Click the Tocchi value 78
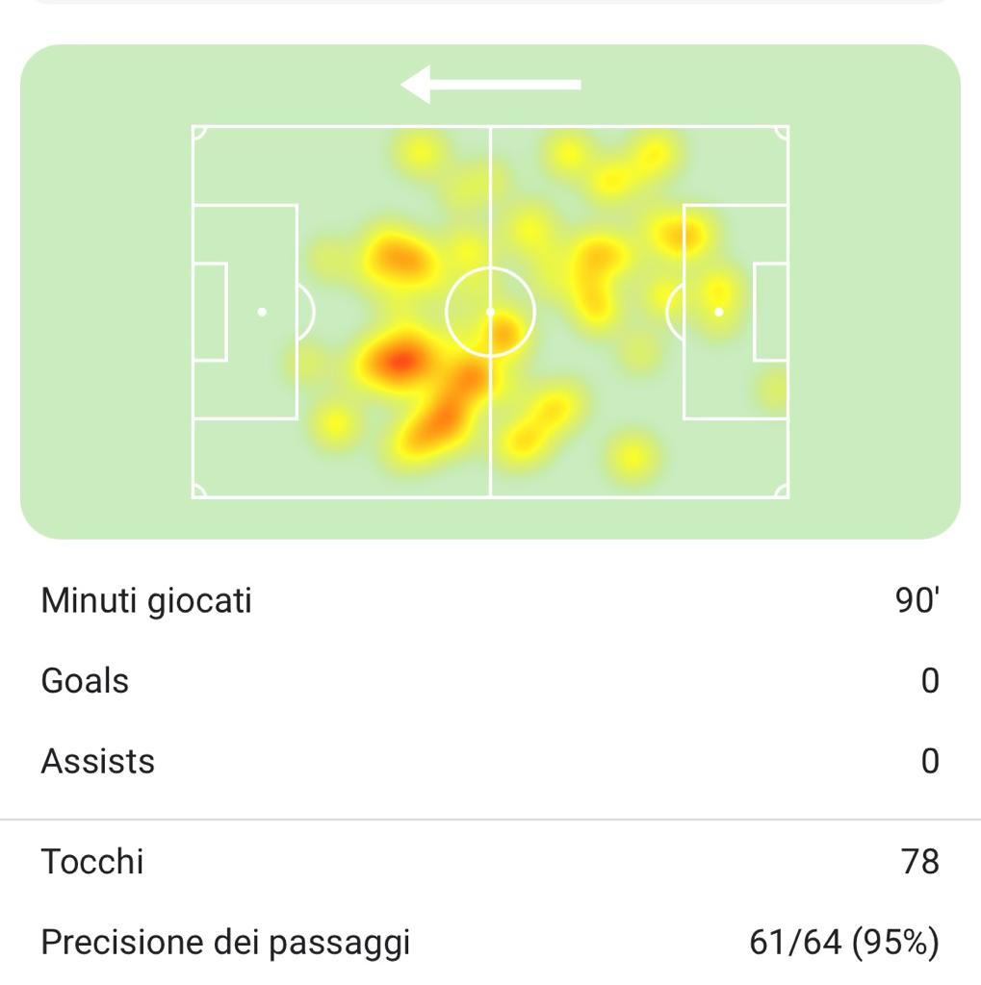 click(920, 861)
